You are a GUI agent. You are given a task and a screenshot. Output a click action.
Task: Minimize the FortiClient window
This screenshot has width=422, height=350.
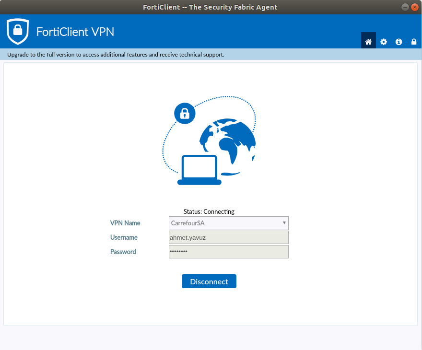(405, 7)
